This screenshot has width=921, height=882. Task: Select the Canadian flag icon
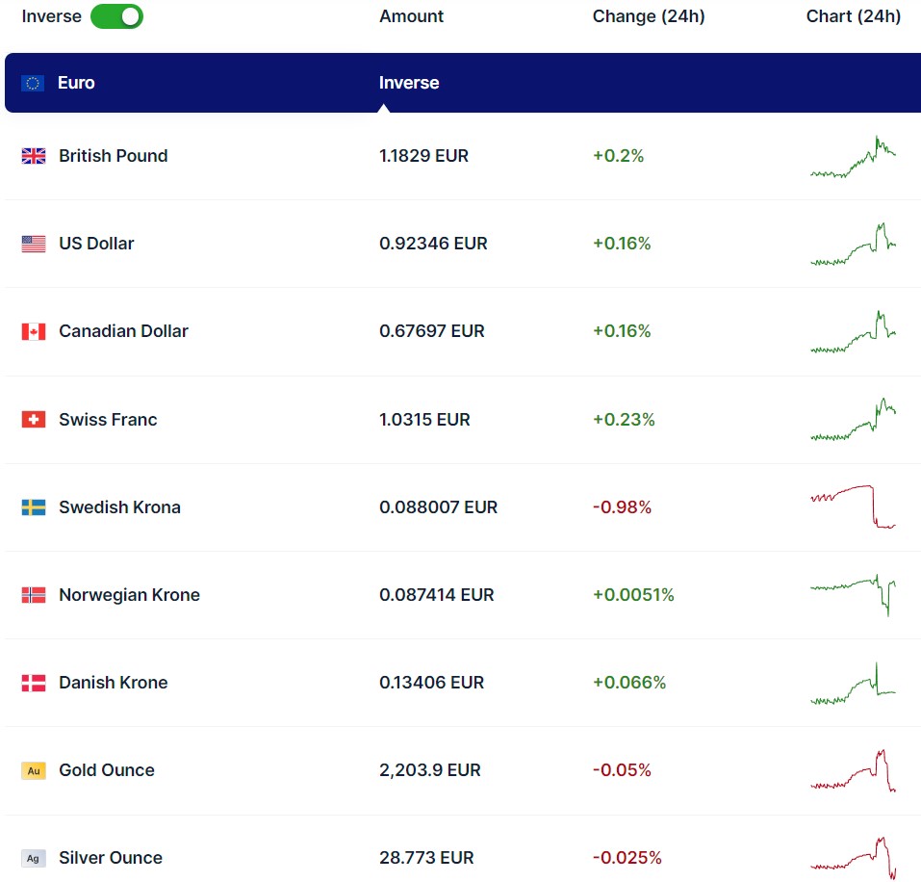pos(34,331)
